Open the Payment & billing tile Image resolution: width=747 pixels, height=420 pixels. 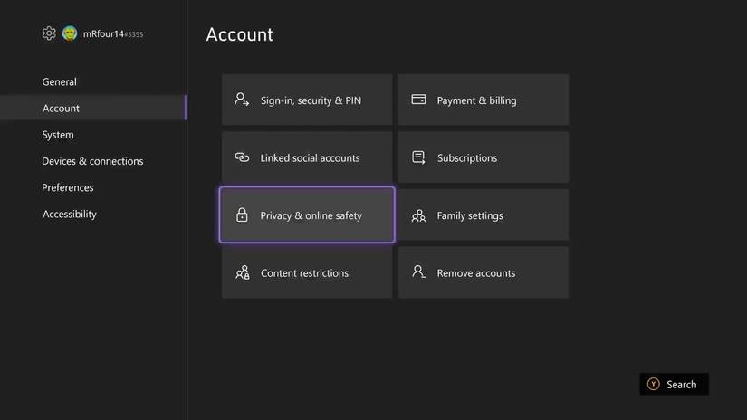click(484, 100)
